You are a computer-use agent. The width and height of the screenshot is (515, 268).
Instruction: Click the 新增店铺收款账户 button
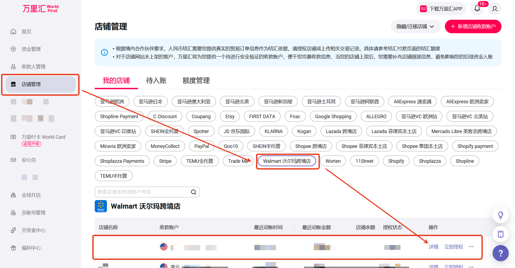tap(473, 27)
